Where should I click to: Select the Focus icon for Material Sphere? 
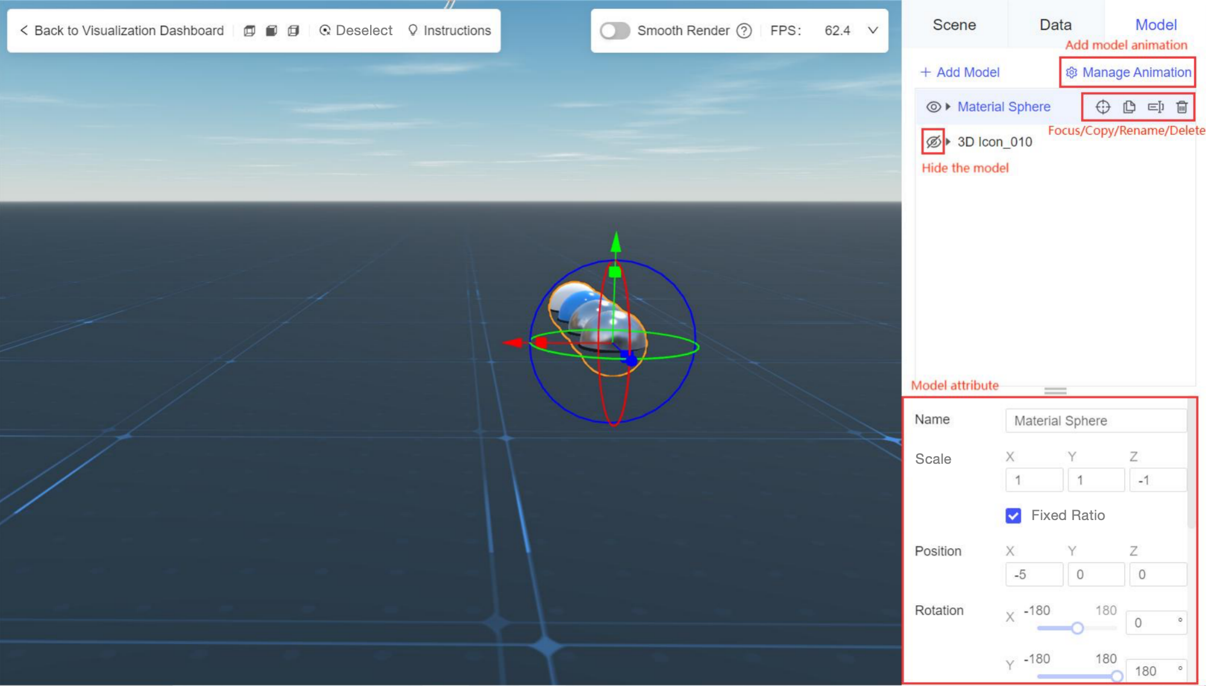1102,107
